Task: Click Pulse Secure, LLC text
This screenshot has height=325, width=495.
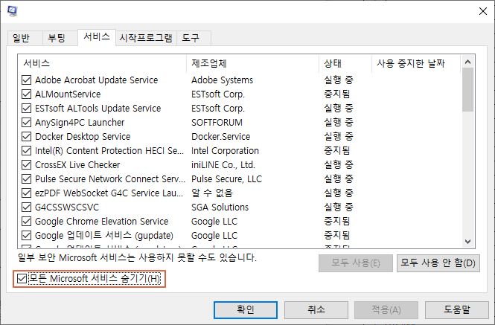Action: [227, 179]
